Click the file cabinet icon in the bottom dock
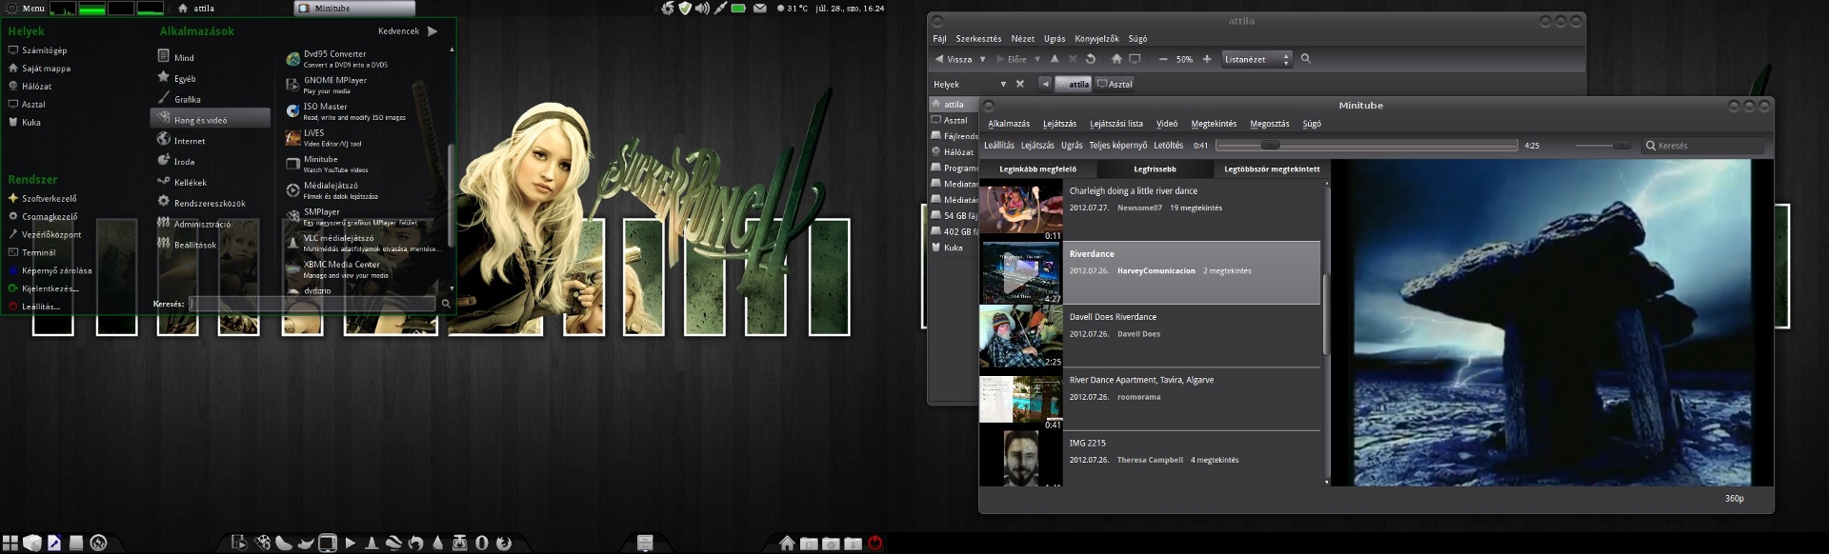Viewport: 1829px width, 554px height. click(645, 543)
